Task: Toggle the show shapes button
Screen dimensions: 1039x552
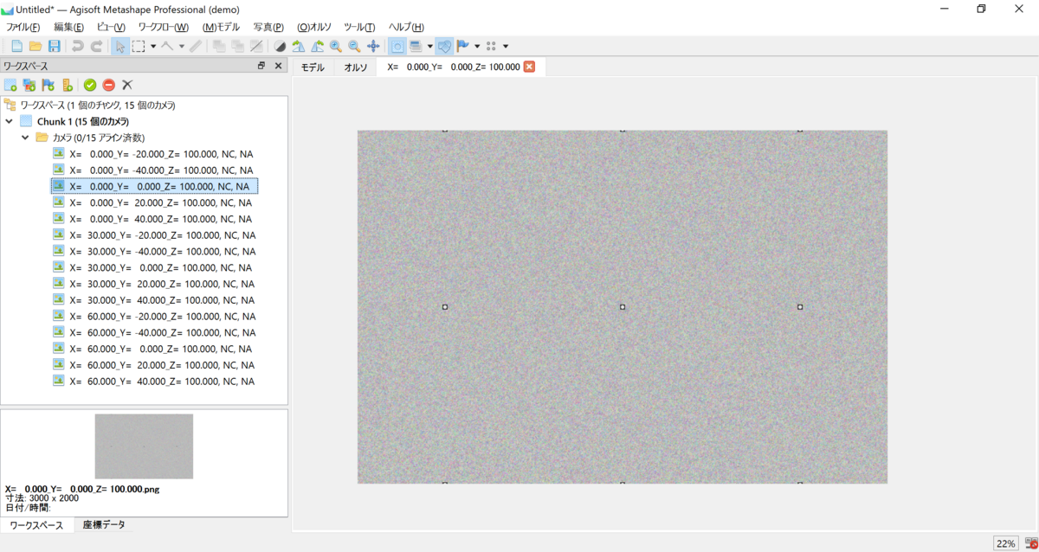Action: (444, 46)
